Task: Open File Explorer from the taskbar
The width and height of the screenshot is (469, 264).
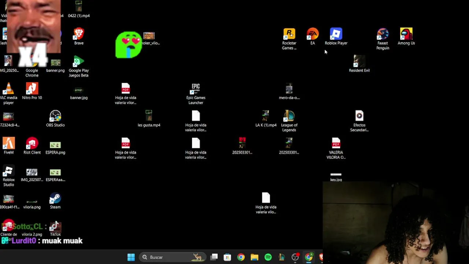Action: [x=254, y=257]
